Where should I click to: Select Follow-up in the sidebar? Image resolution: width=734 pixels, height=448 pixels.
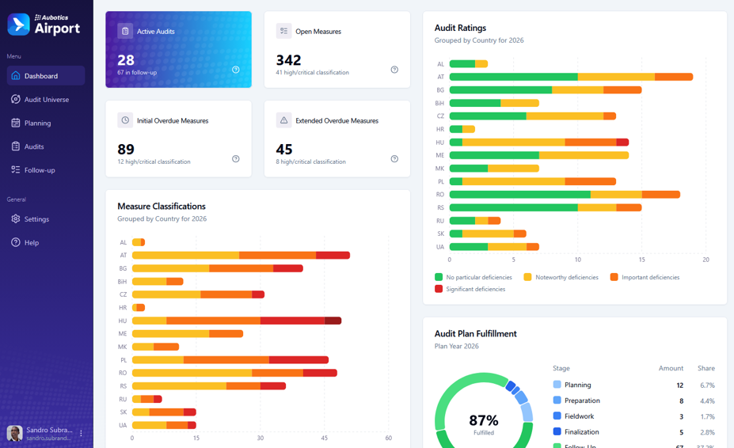pos(46,169)
